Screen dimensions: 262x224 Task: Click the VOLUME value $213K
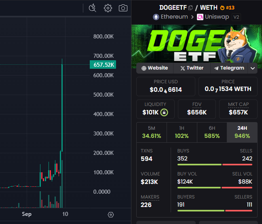click(x=149, y=182)
